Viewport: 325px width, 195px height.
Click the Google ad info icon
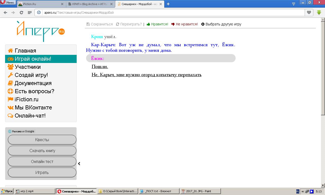[x=10, y=131]
